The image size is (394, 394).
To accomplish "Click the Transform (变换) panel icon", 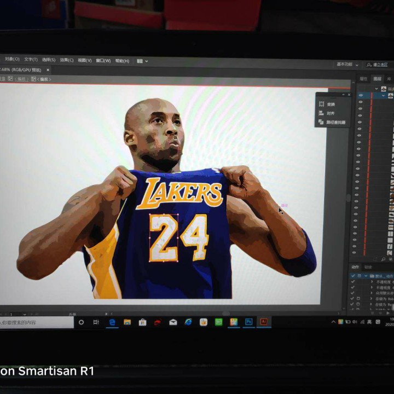I will pyautogui.click(x=321, y=104).
